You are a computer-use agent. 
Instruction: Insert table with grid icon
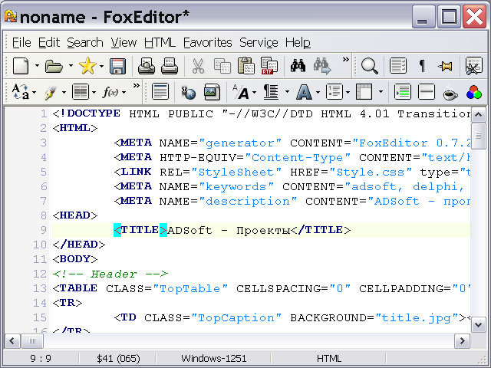coord(364,92)
